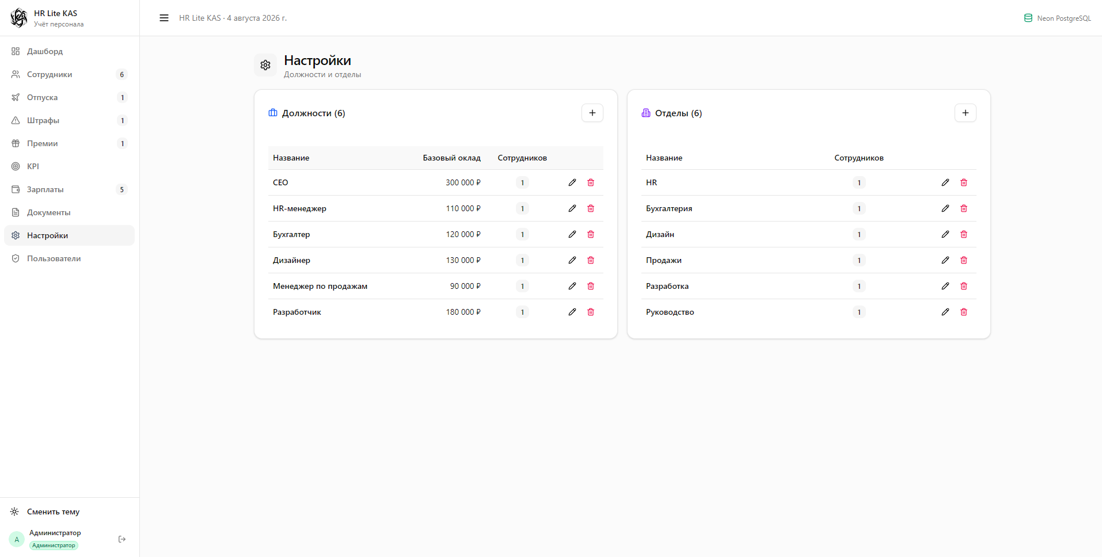Delete the Руководство department
Viewport: 1102px width, 557px height.
964,312
